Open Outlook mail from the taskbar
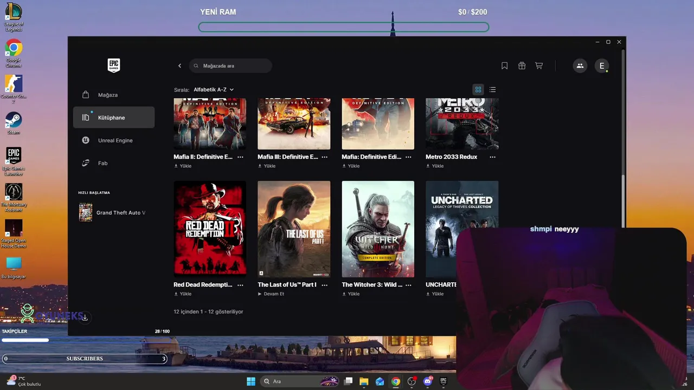This screenshot has height=390, width=694. [x=380, y=381]
